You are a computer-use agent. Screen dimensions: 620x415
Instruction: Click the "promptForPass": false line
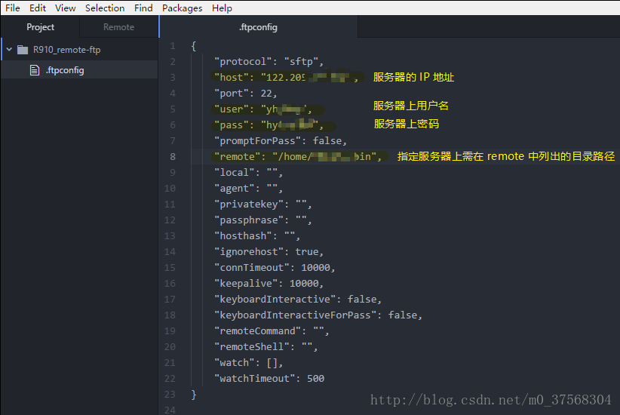pos(281,141)
